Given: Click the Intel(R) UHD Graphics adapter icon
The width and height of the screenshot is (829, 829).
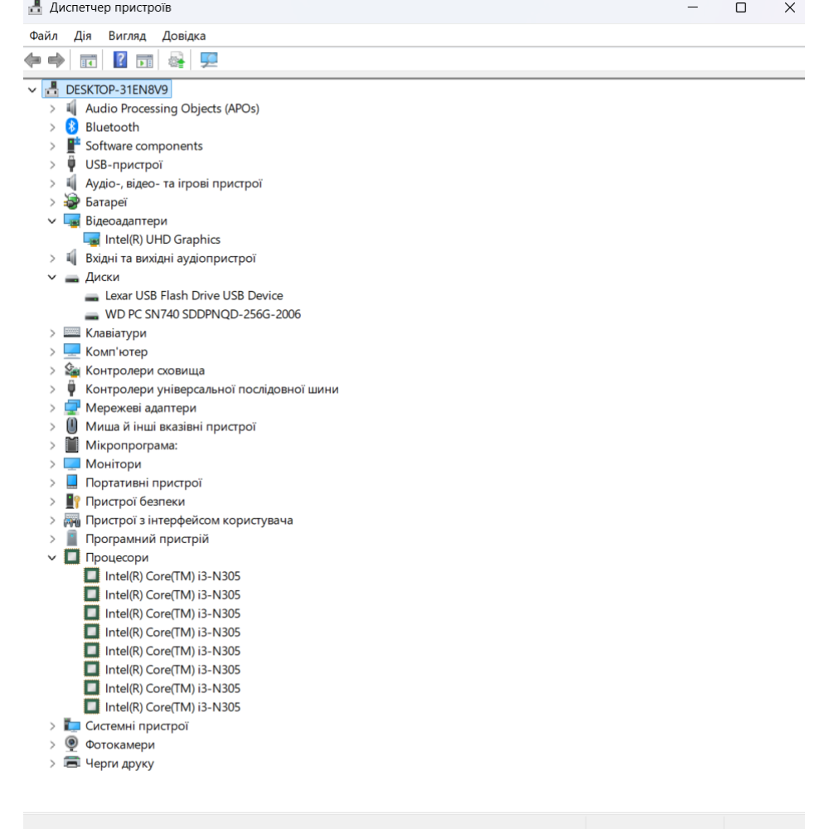Looking at the screenshot, I should coord(91,240).
